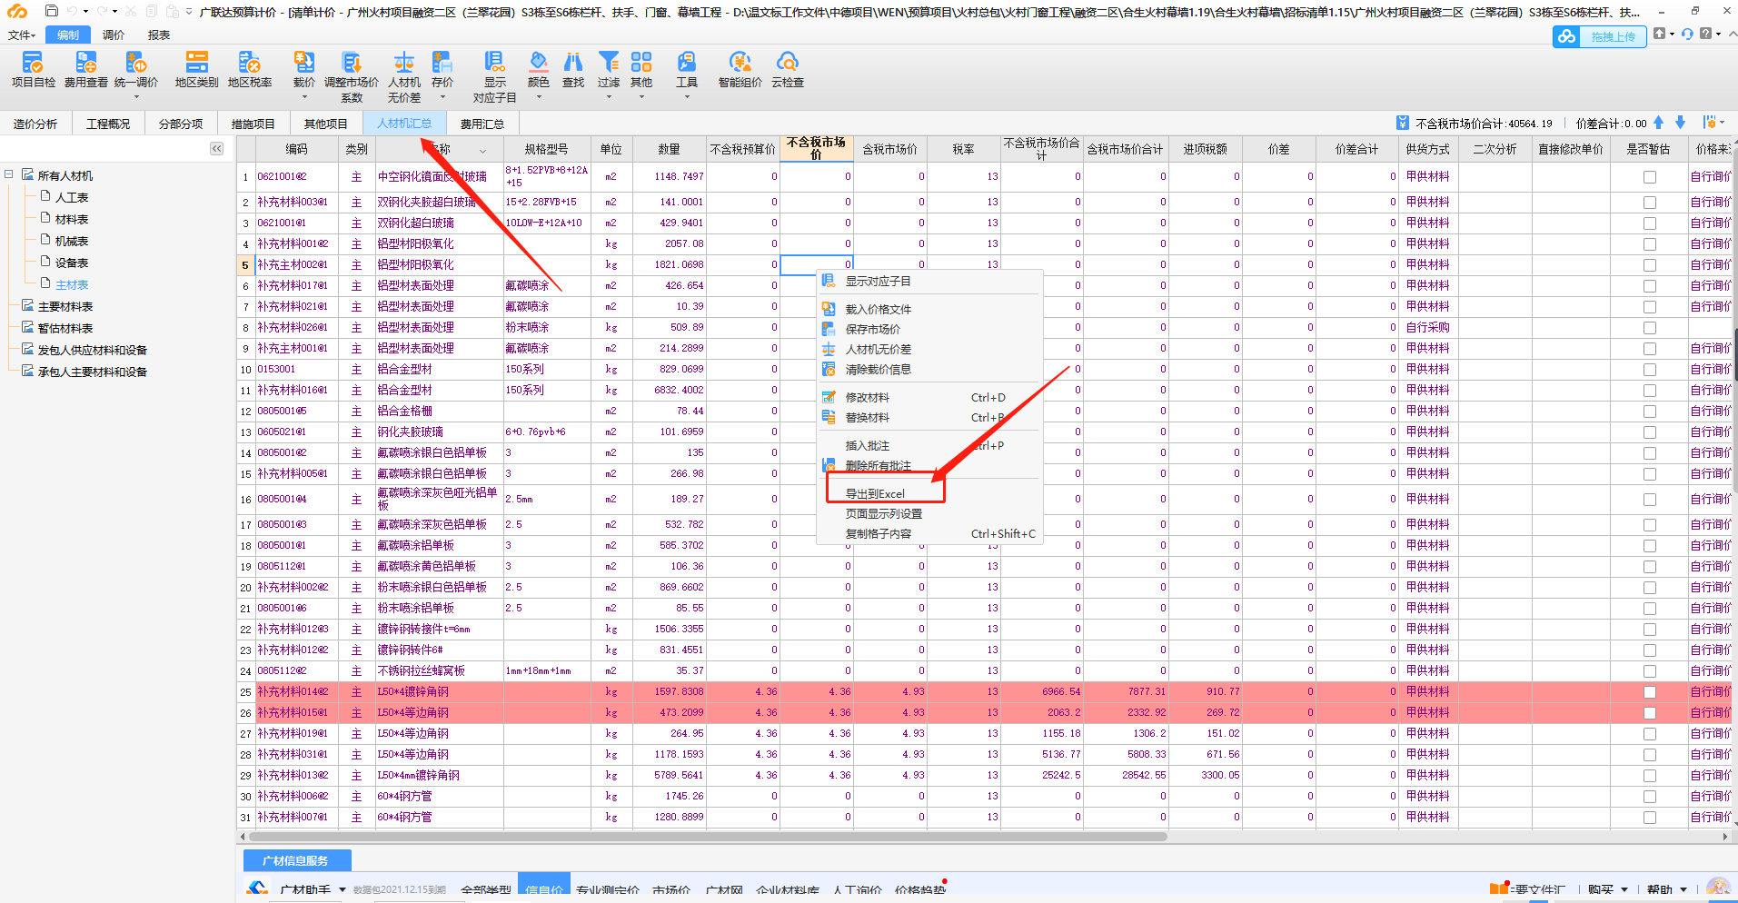This screenshot has width=1738, height=903.
Task: Open the 分部分项 tab
Action: point(181,124)
